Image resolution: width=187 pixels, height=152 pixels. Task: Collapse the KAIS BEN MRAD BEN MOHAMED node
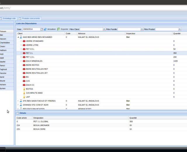point(18,37)
